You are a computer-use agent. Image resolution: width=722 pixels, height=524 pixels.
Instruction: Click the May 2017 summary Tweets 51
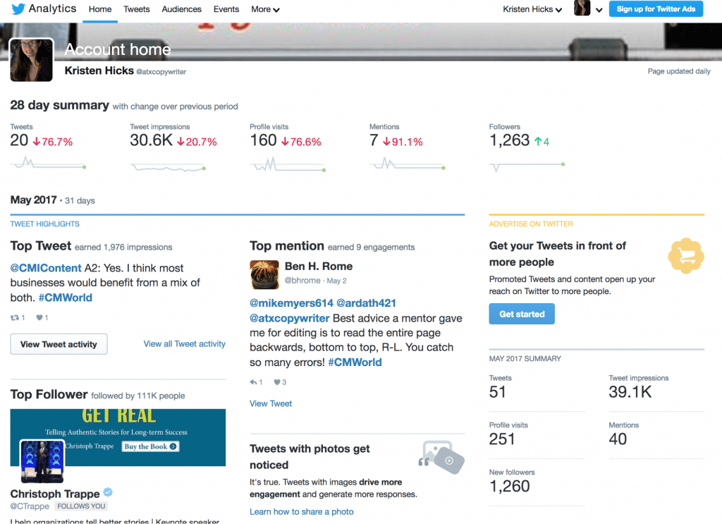[498, 392]
